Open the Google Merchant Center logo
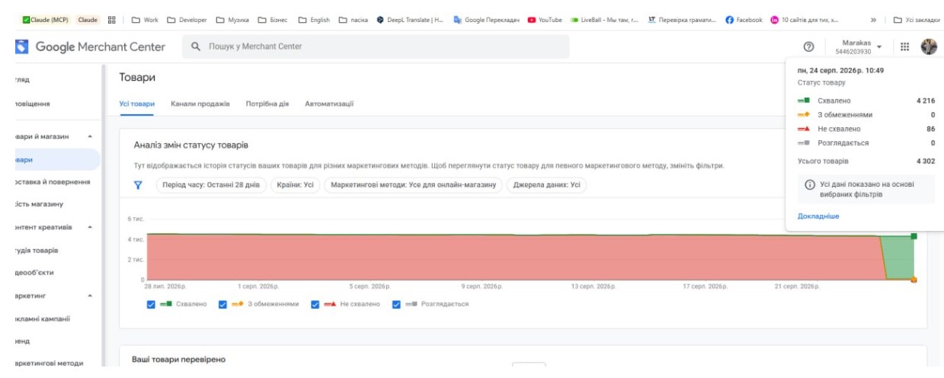 89,46
